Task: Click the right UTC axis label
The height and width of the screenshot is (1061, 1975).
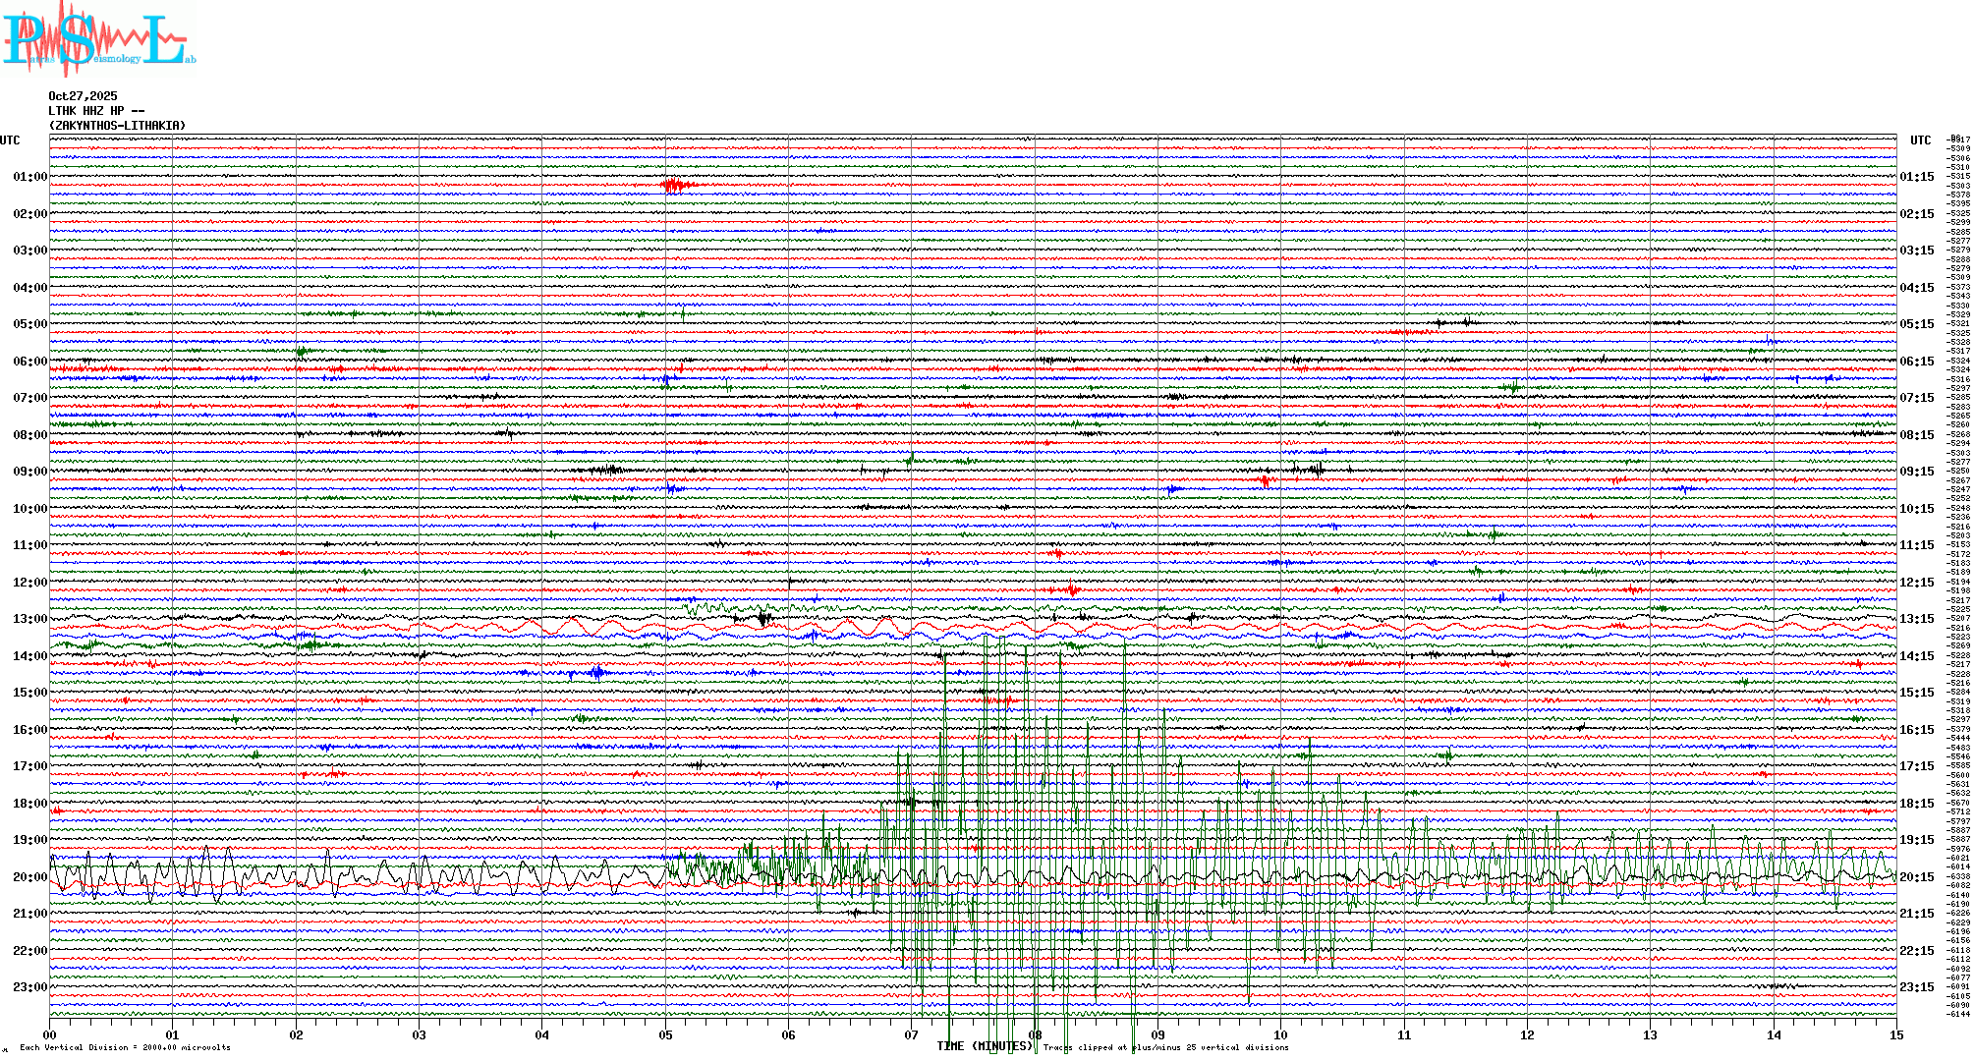Action: pos(1920,140)
